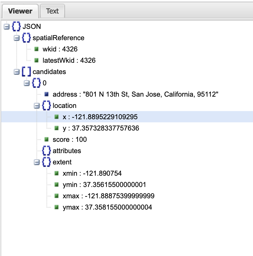Click the array bracket icon for candidates
Viewport: 253px width, 256px height.
click(x=26, y=72)
